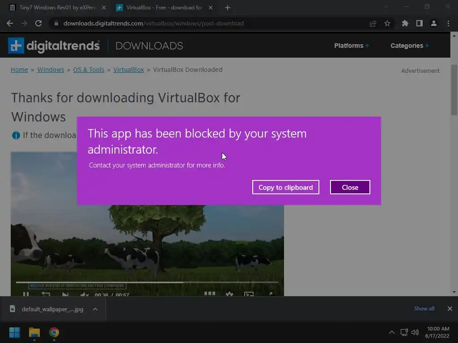The width and height of the screenshot is (458, 343).
Task: Open the taskbar clock and date
Action: 437,332
